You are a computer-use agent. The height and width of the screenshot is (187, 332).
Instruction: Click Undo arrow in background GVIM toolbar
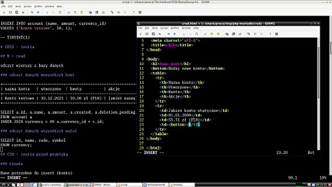(x=32, y=12)
